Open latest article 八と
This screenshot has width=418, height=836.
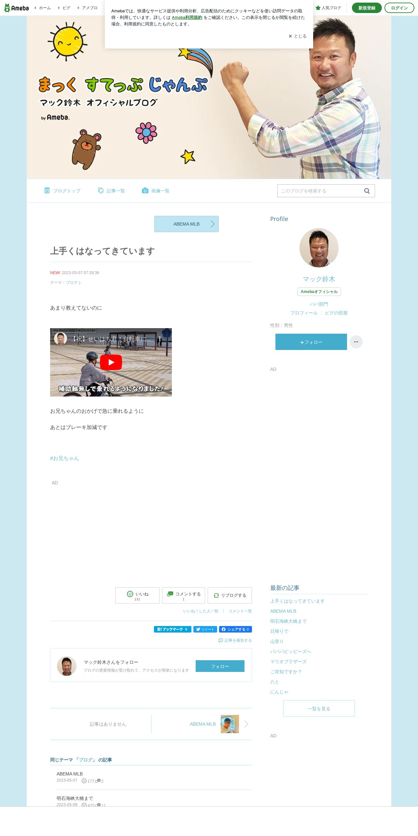(x=274, y=682)
